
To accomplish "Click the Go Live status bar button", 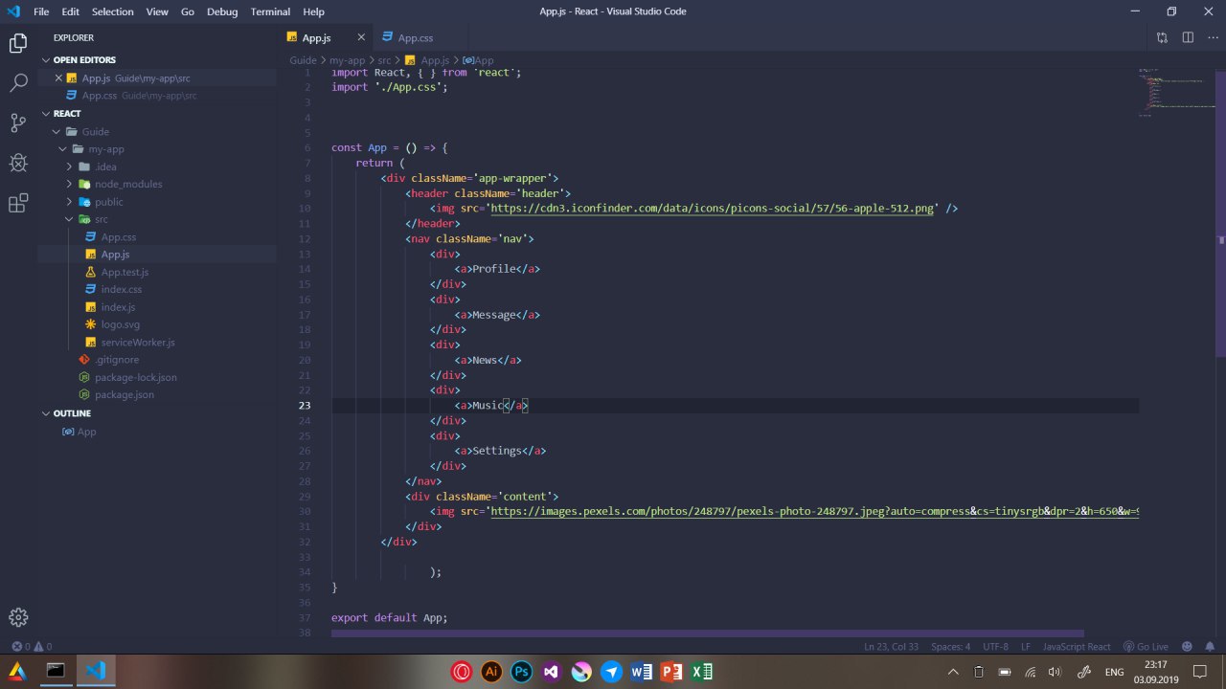I will [1146, 647].
